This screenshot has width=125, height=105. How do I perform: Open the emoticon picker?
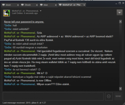(109, 96)
